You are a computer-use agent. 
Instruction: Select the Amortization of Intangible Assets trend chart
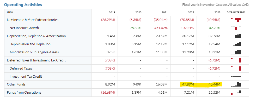point(236,52)
